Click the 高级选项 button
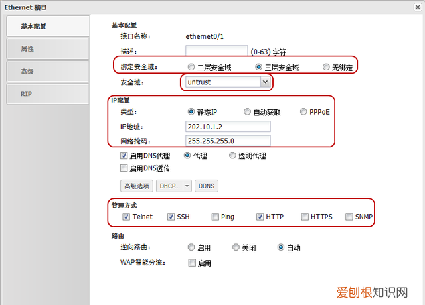Image resolution: width=425 pixels, height=305 pixels. click(137, 186)
